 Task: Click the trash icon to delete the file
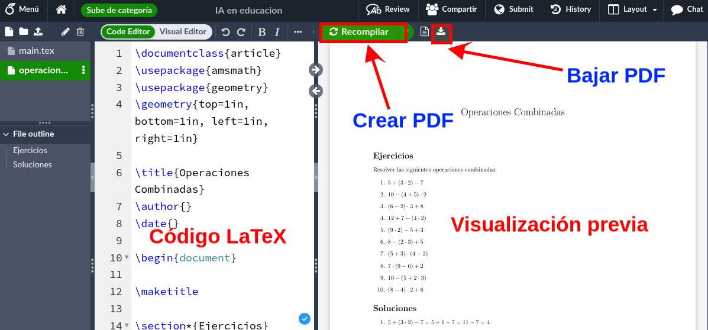[80, 32]
